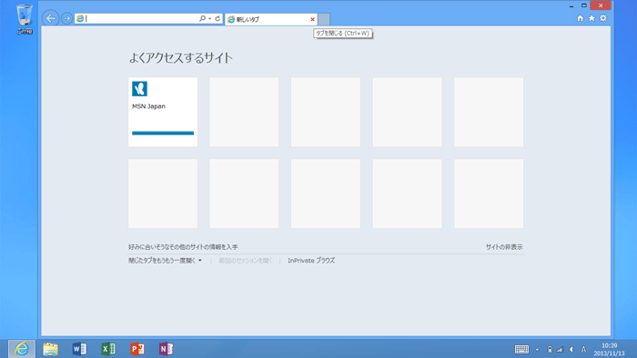Launch OneNote from the taskbar
Screen dimensions: 637x358
coord(167,349)
